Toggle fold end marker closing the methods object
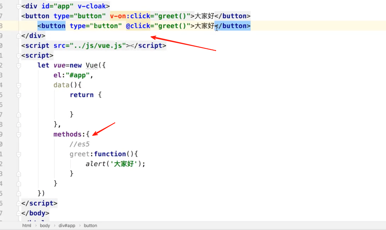Screen dimensions: 386x230 [19, 184]
